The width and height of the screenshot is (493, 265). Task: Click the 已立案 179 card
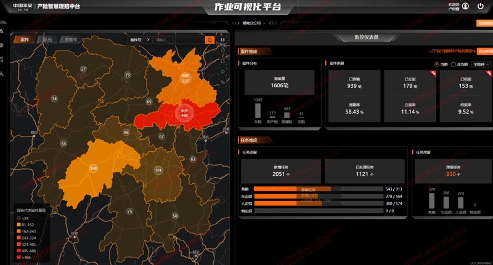(x=410, y=96)
